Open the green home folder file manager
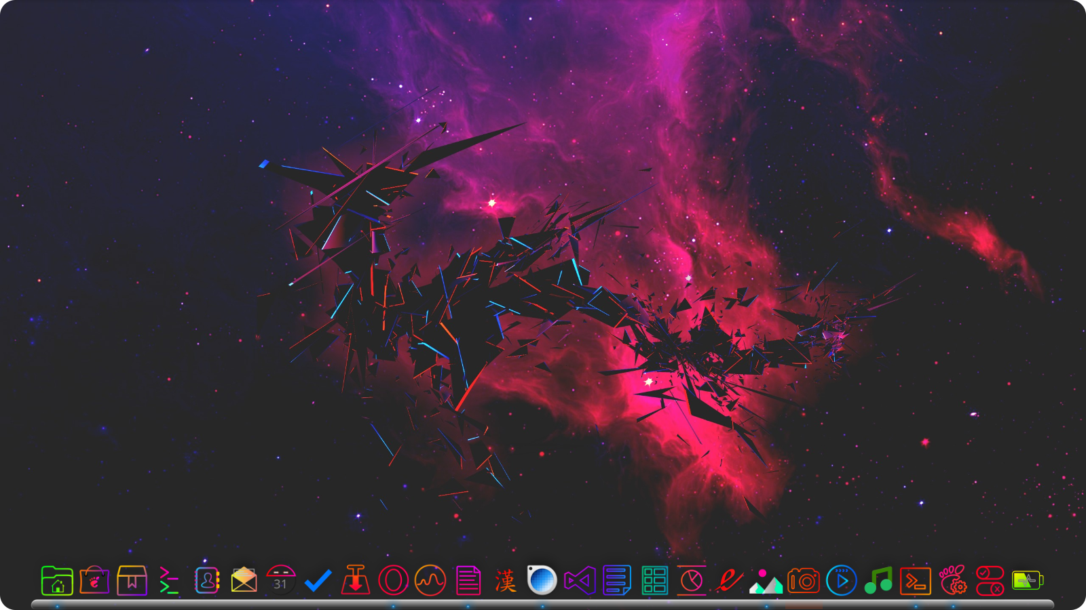This screenshot has width=1086, height=610. pos(57,581)
